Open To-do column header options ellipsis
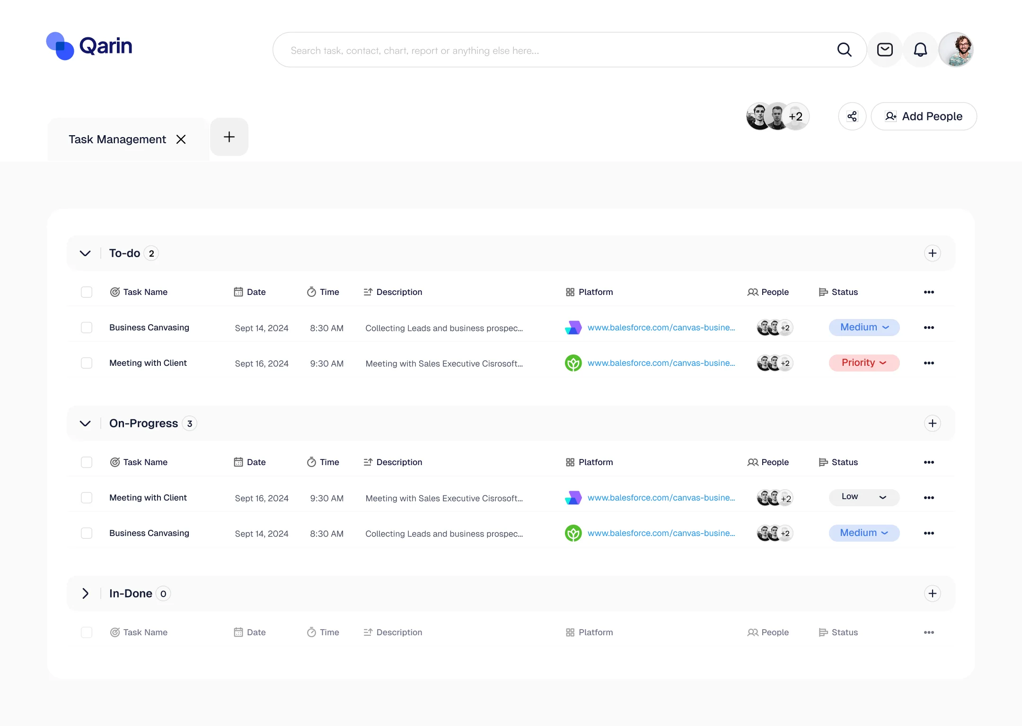This screenshot has height=726, width=1022. 929,292
